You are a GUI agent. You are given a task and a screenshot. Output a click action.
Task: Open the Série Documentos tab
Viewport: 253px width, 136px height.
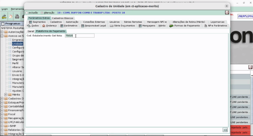point(122,26)
